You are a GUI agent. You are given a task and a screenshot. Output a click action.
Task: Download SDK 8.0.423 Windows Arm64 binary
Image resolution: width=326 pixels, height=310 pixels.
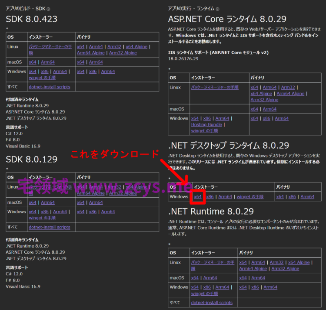[x=108, y=72]
